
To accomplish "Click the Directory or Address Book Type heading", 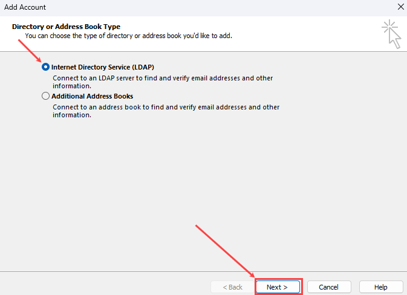I will [x=66, y=27].
